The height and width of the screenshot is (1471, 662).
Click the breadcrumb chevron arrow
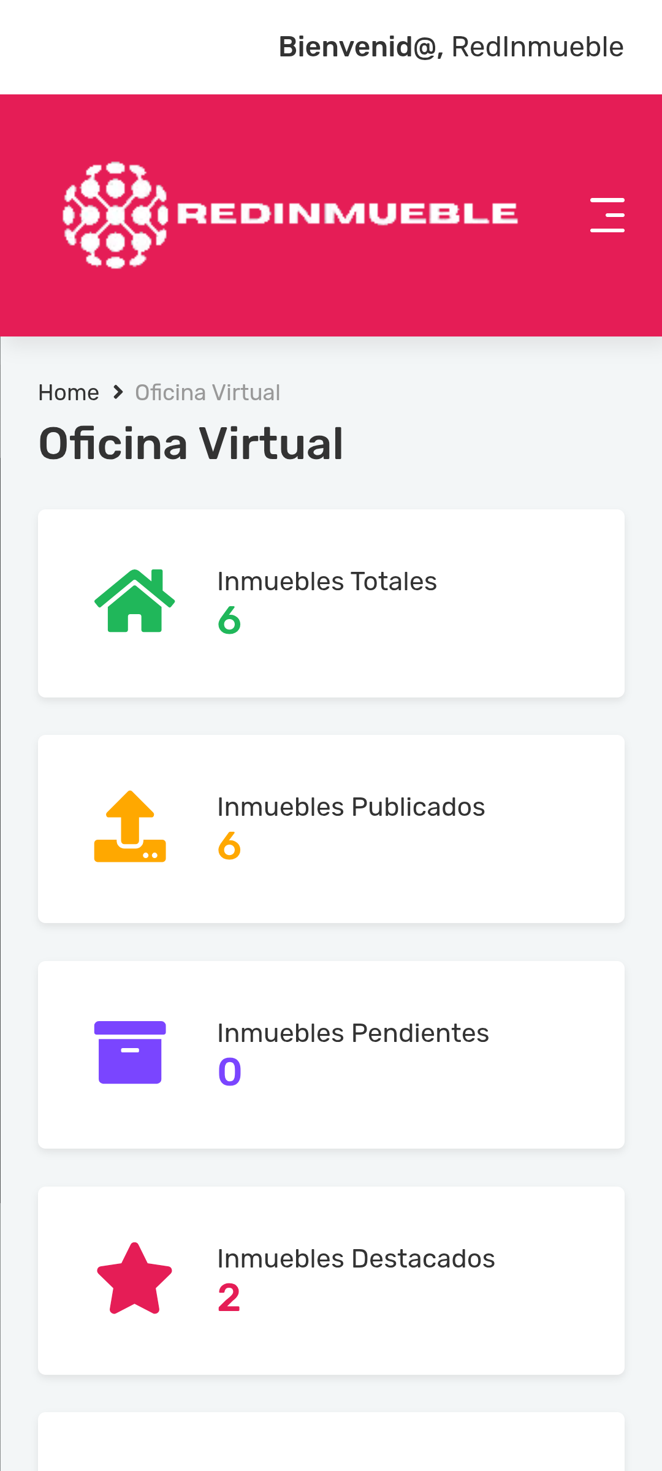point(118,392)
